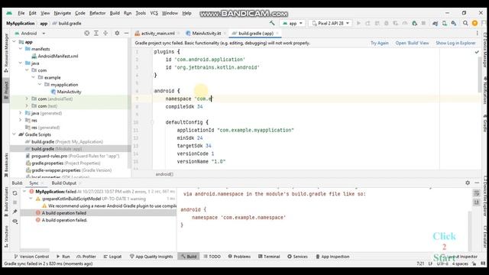Click Select Opened File target icon
This screenshot has width=489, height=275.
[x=86, y=33]
